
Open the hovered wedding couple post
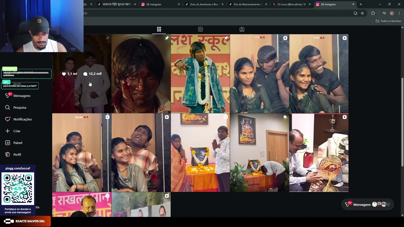(82, 73)
